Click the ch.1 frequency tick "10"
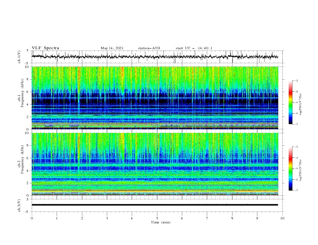 (x=27, y=67)
